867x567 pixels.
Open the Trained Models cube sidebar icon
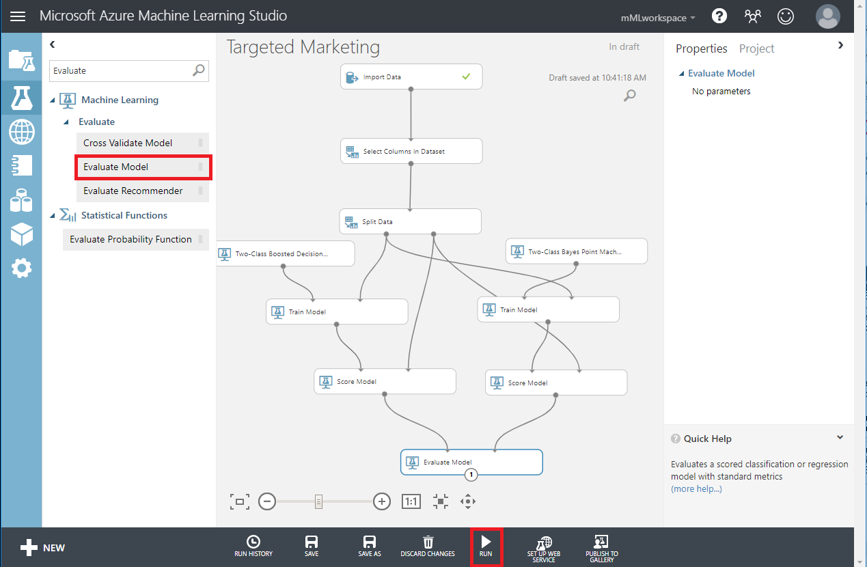click(21, 234)
